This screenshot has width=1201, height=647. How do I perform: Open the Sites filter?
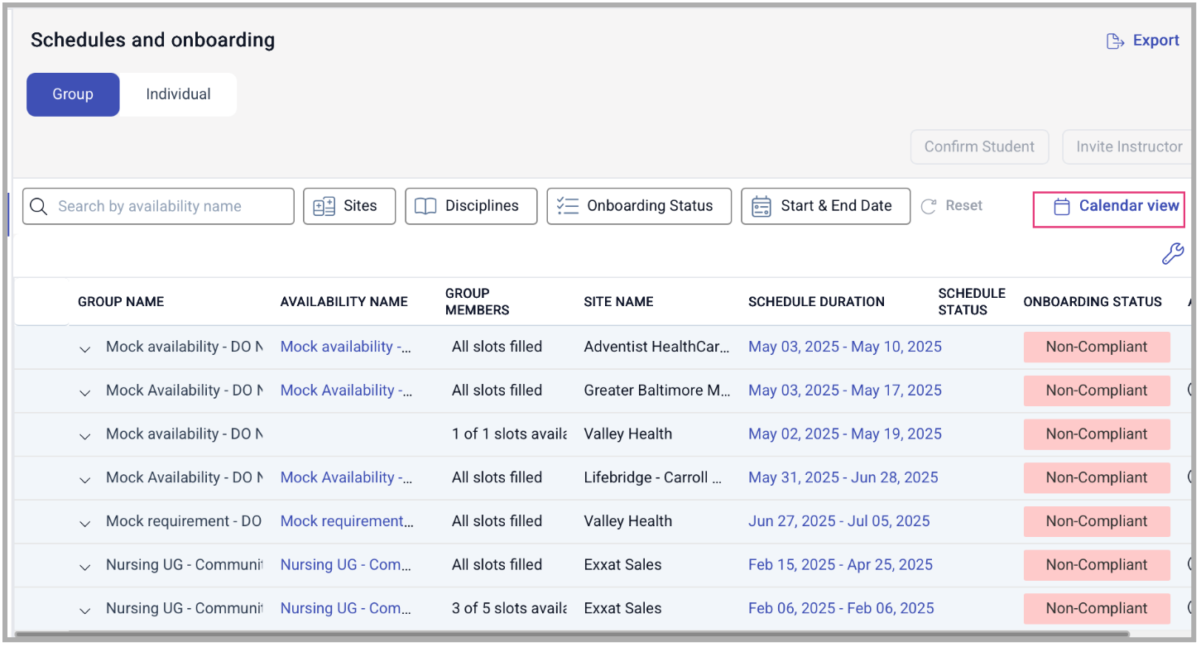(349, 207)
